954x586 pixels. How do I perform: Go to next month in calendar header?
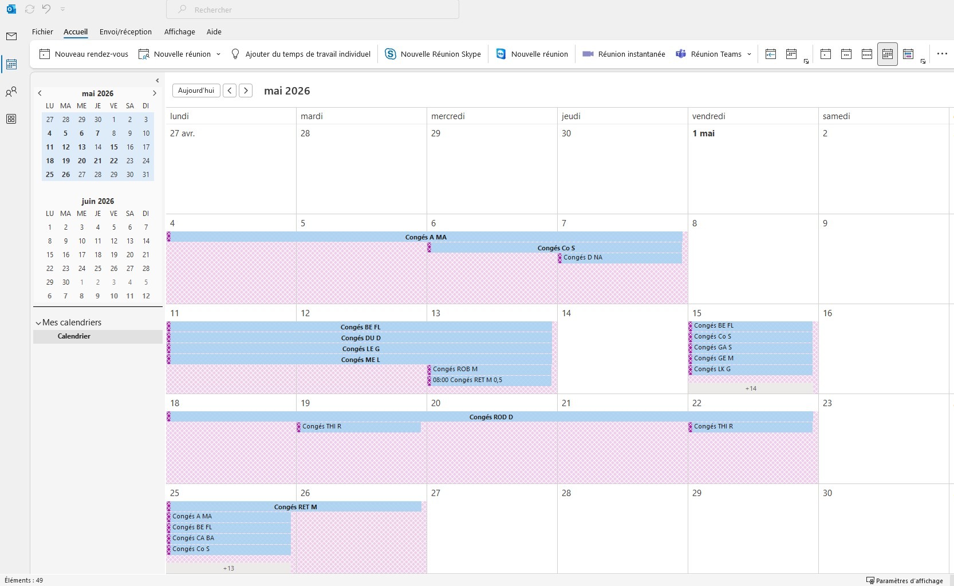pos(246,91)
